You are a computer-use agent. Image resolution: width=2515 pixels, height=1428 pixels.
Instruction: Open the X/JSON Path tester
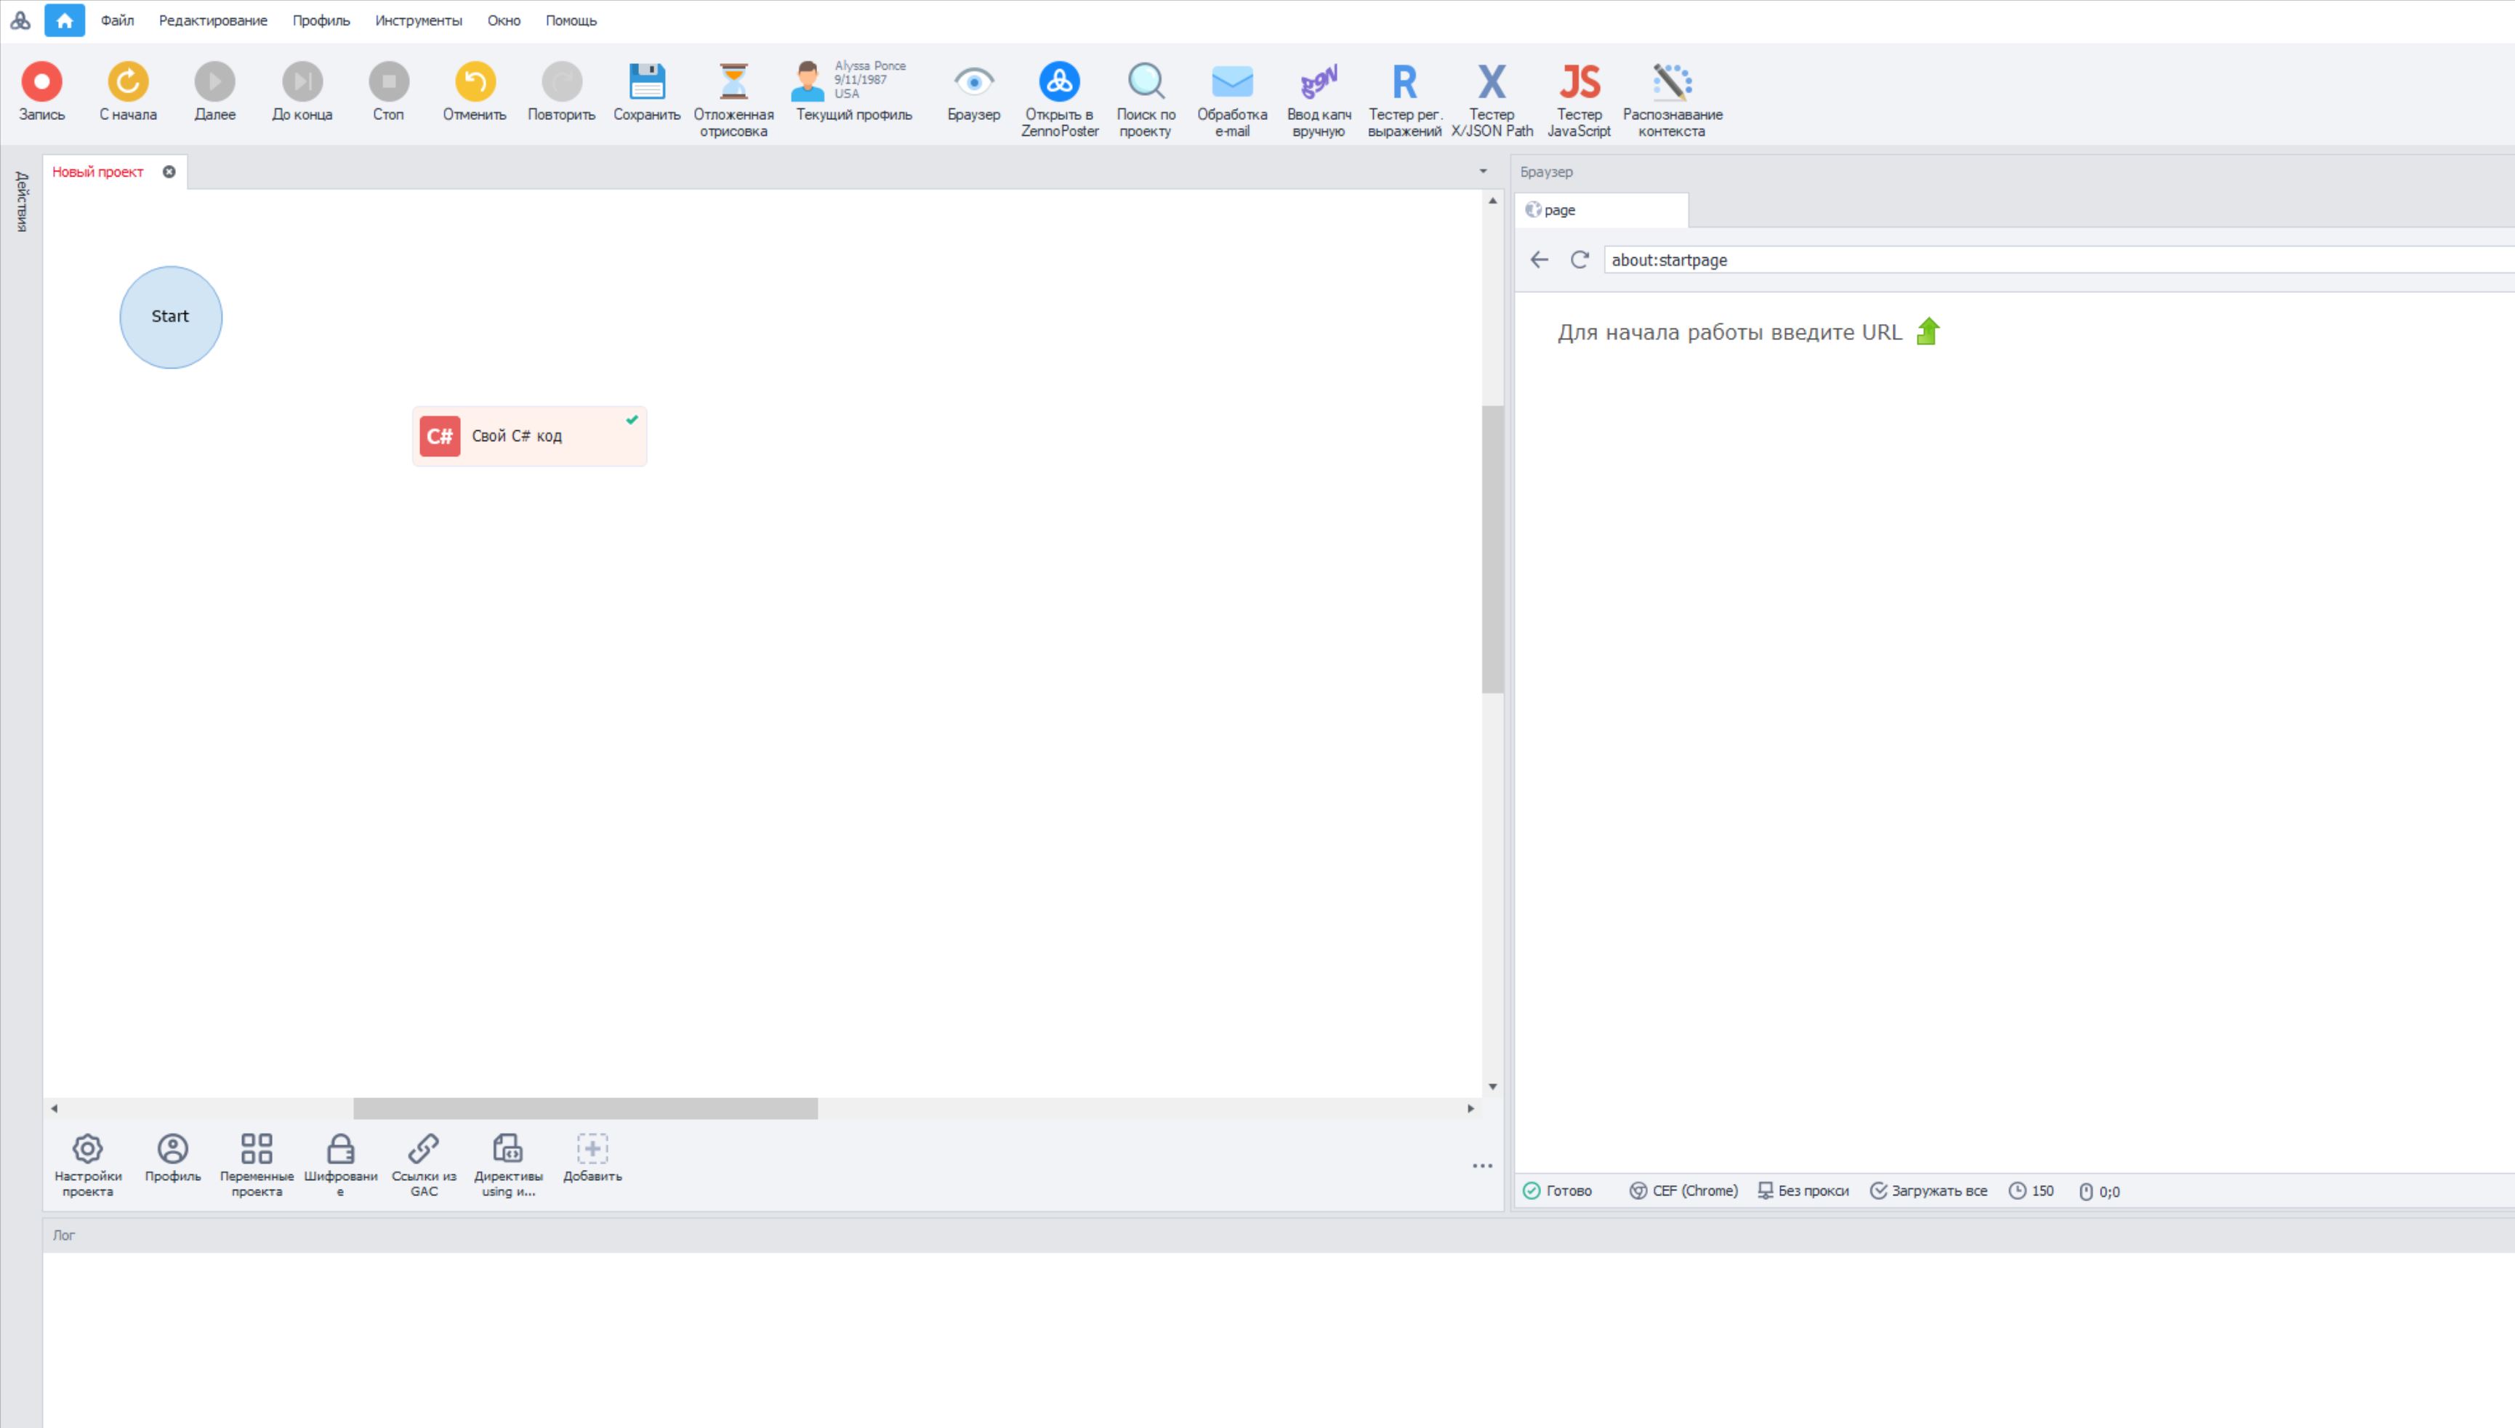[1491, 82]
